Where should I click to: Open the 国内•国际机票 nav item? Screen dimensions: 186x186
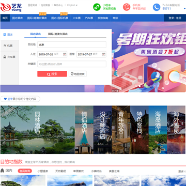59,18
